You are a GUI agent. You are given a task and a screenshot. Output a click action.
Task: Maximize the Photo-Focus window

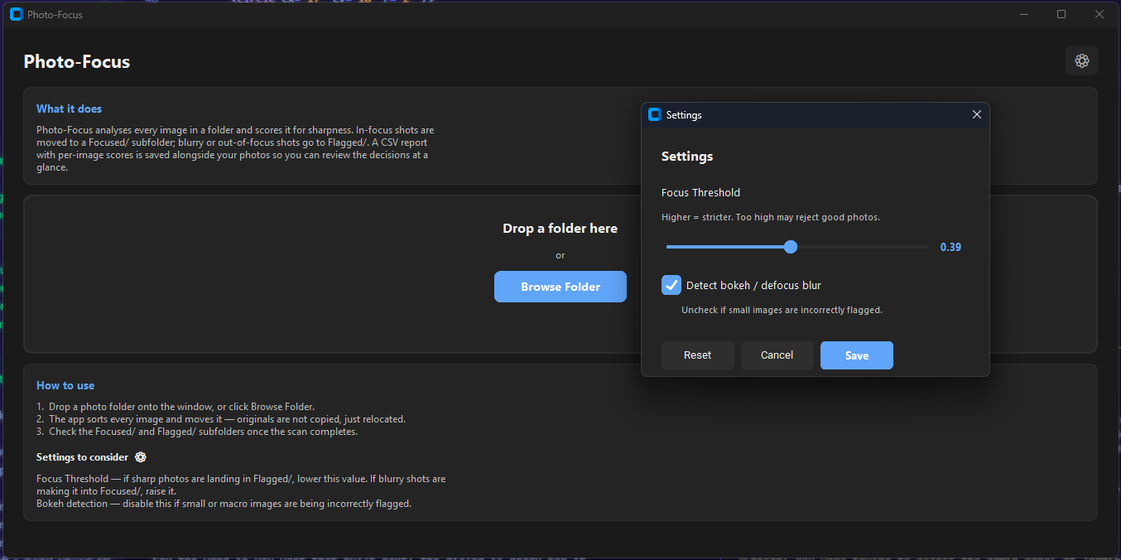(1061, 14)
